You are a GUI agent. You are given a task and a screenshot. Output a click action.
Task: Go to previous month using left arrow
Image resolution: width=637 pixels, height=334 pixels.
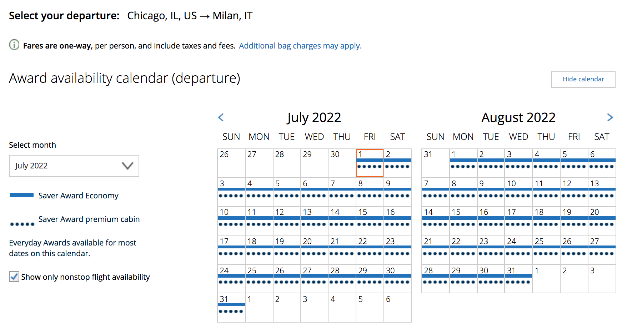(221, 117)
